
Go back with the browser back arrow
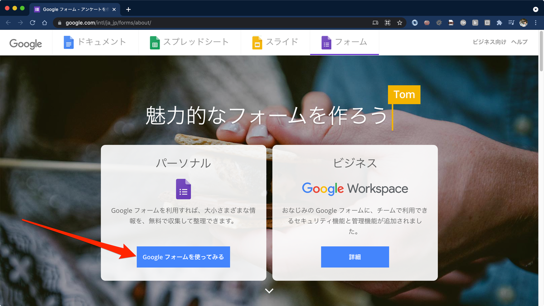(x=8, y=22)
